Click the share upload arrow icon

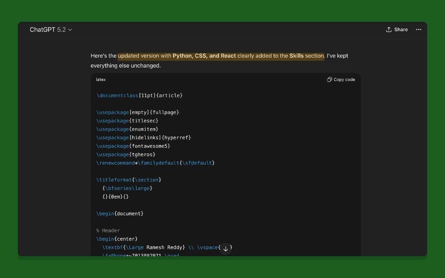[x=389, y=30]
